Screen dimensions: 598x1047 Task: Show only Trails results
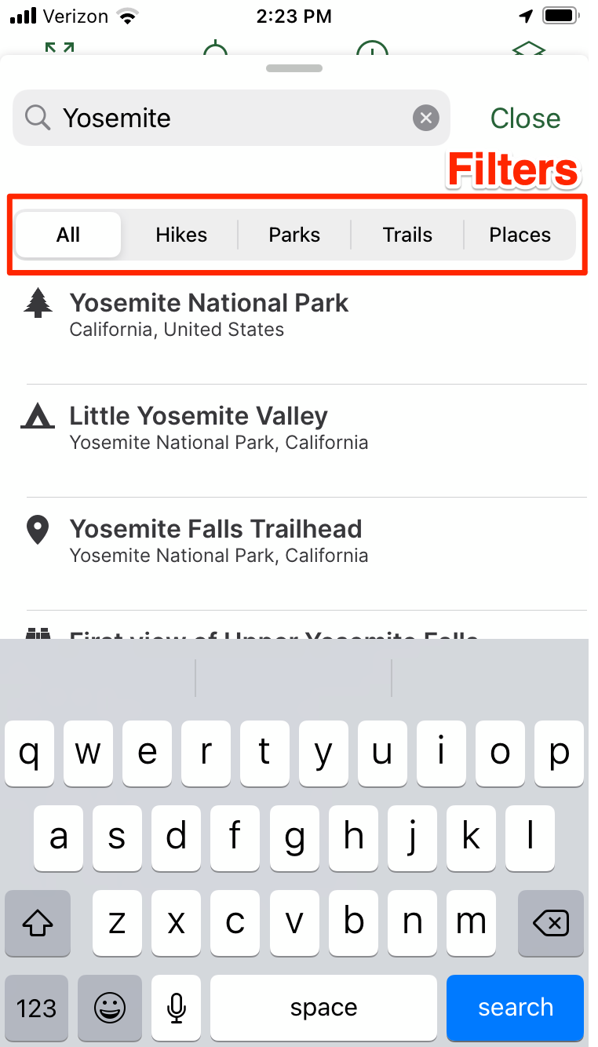click(x=407, y=235)
